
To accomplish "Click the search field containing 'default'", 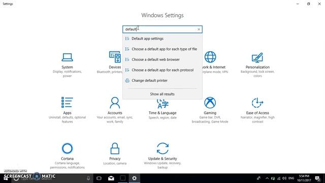I will coord(162,29).
